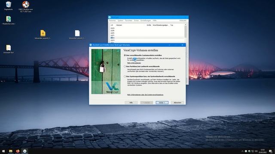Click the wizard title bar VeraCrypt icon
The height and width of the screenshot is (154, 275).
coord(91,45)
